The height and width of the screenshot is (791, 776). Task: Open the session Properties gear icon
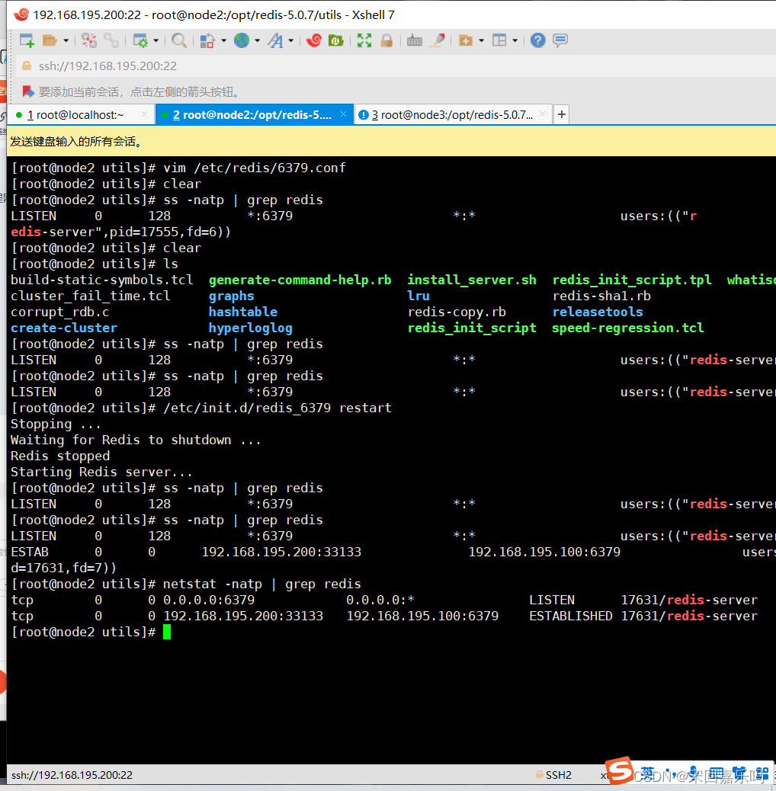140,40
